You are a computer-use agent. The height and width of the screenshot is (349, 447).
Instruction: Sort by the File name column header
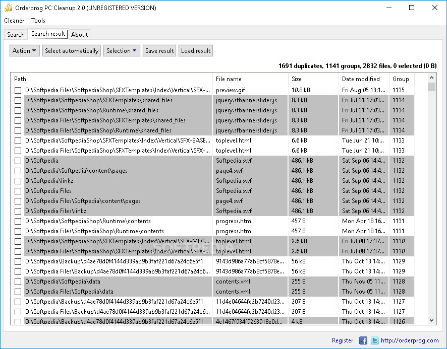(250, 79)
